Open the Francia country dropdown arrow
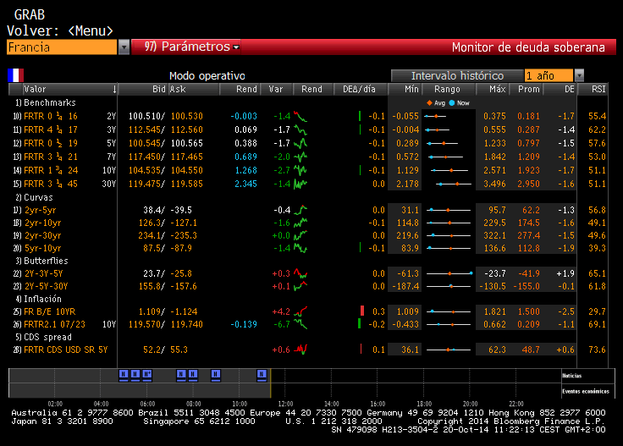The height and width of the screenshot is (446, 623). click(124, 47)
